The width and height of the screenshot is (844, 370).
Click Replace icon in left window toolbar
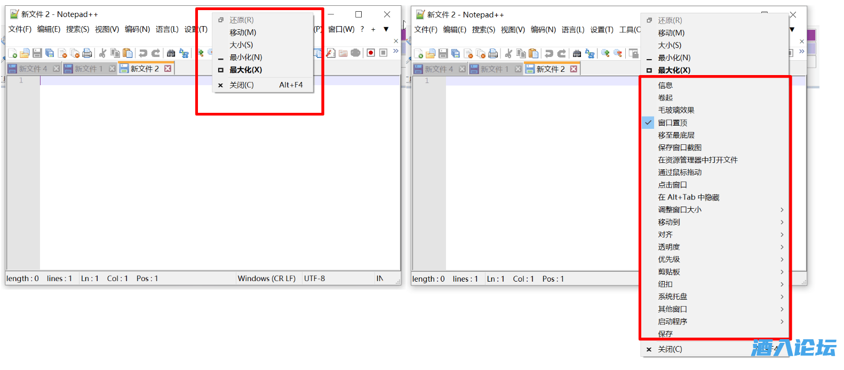(184, 53)
